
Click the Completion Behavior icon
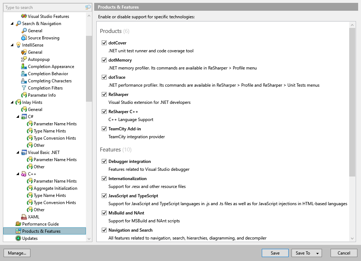pyautogui.click(x=24, y=73)
